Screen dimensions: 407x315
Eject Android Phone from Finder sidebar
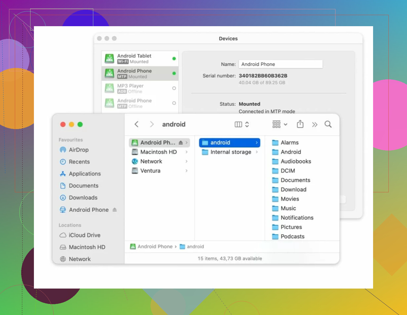pyautogui.click(x=114, y=210)
